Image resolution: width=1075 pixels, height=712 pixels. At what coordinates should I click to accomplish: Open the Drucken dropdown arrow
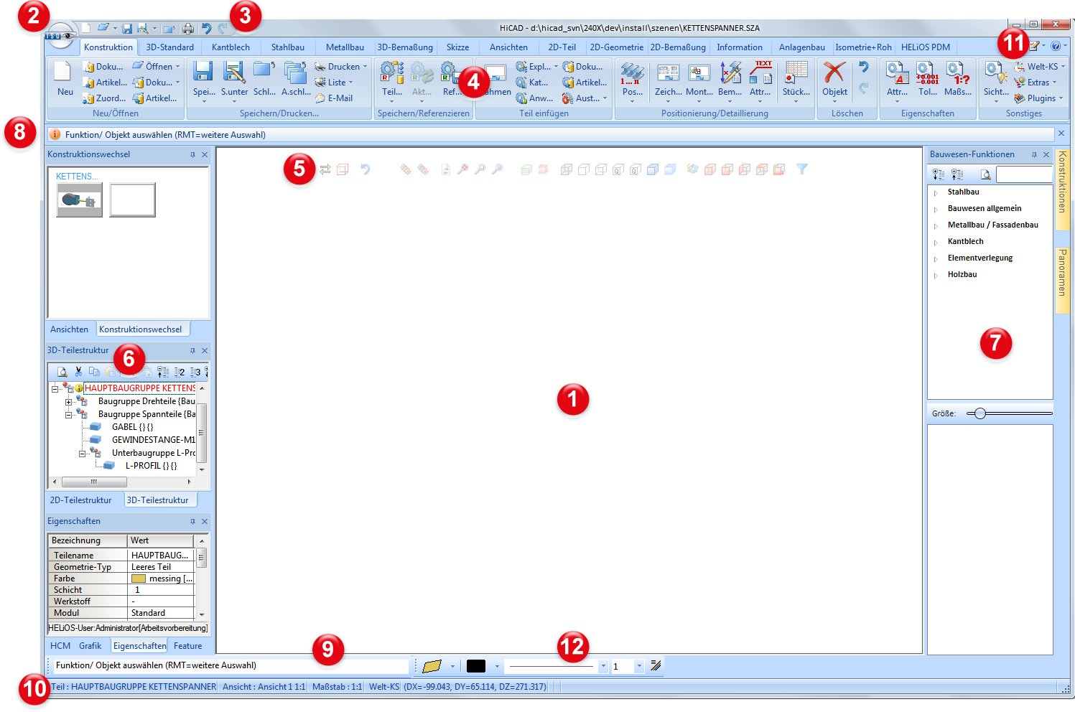point(366,67)
